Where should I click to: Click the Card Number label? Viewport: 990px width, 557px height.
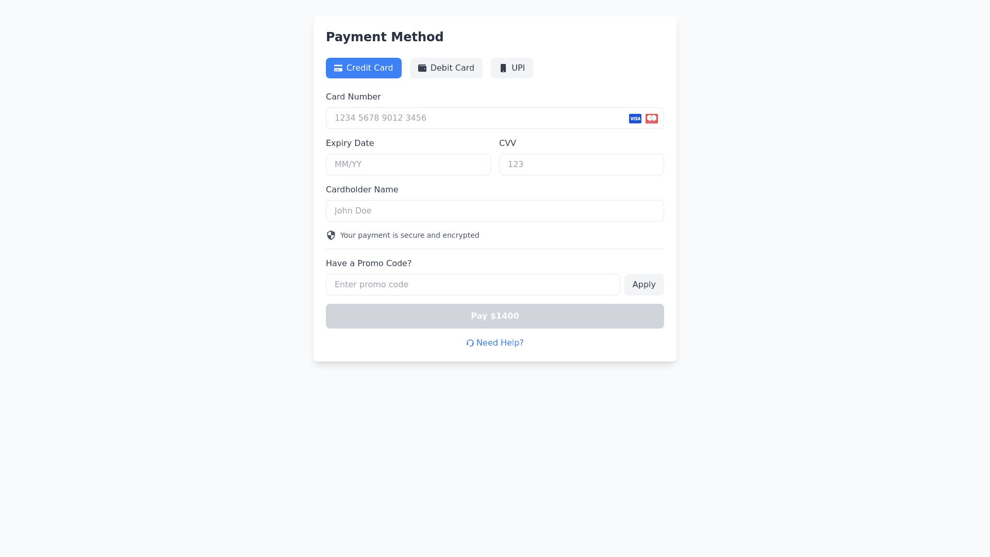pyautogui.click(x=353, y=97)
